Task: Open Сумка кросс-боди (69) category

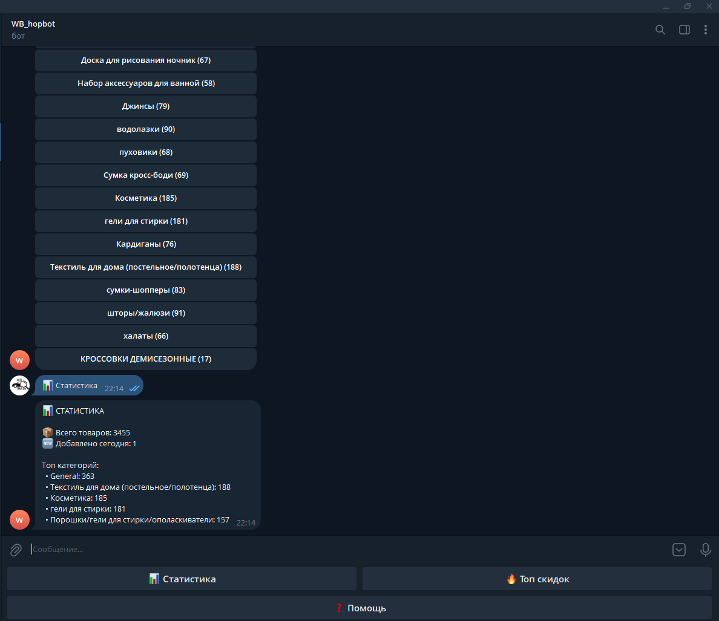Action: click(x=146, y=175)
